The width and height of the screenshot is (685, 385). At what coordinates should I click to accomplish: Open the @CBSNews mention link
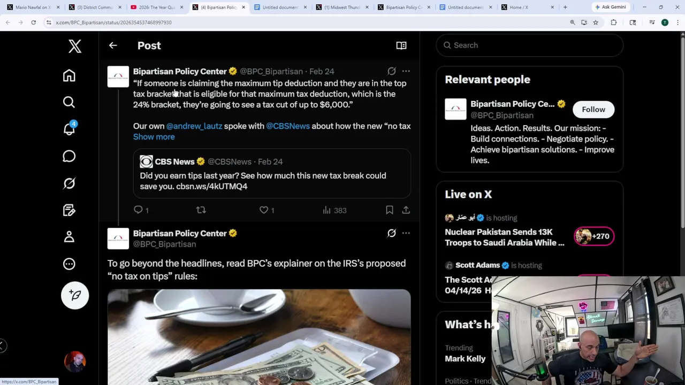[x=288, y=126]
